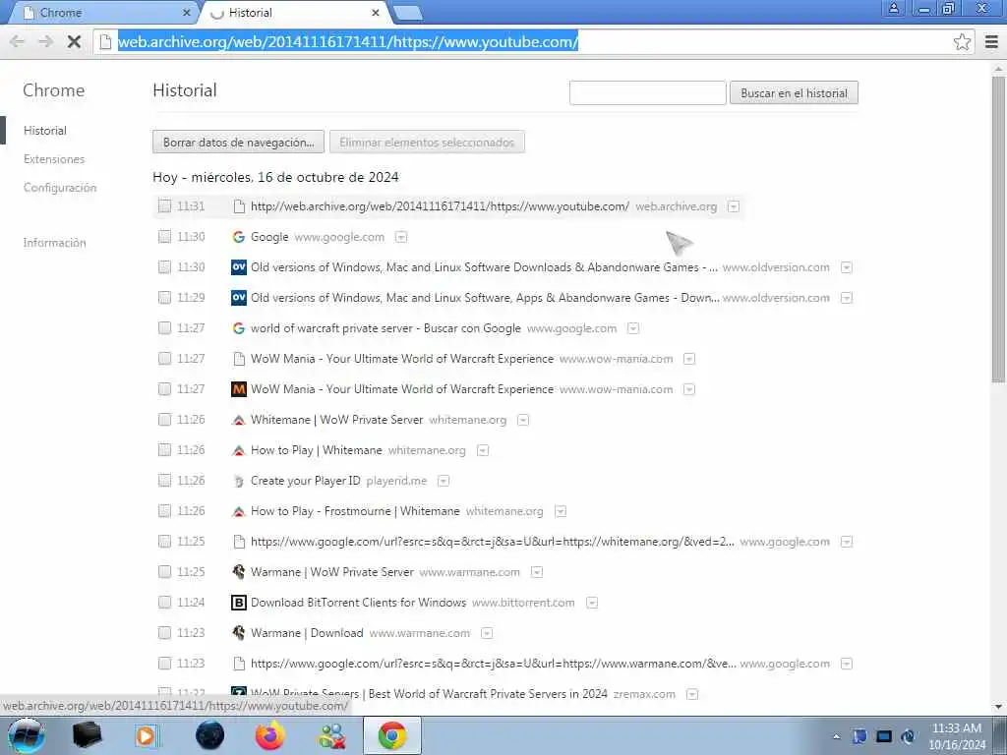Click the scrollbar up arrow

click(x=999, y=68)
